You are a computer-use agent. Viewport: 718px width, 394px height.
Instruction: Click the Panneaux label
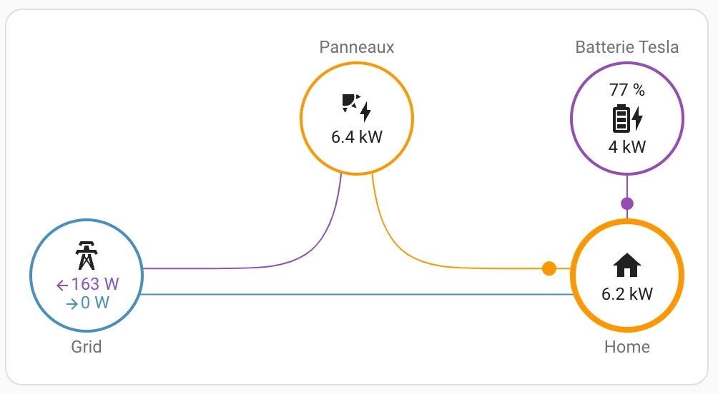pos(357,48)
